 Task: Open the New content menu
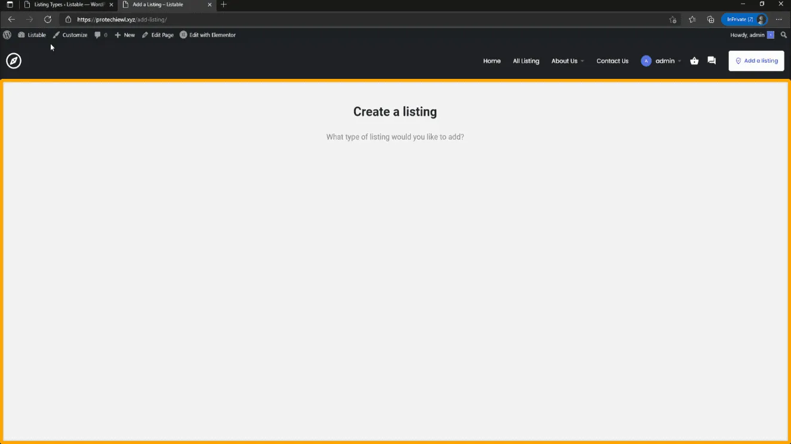[125, 35]
